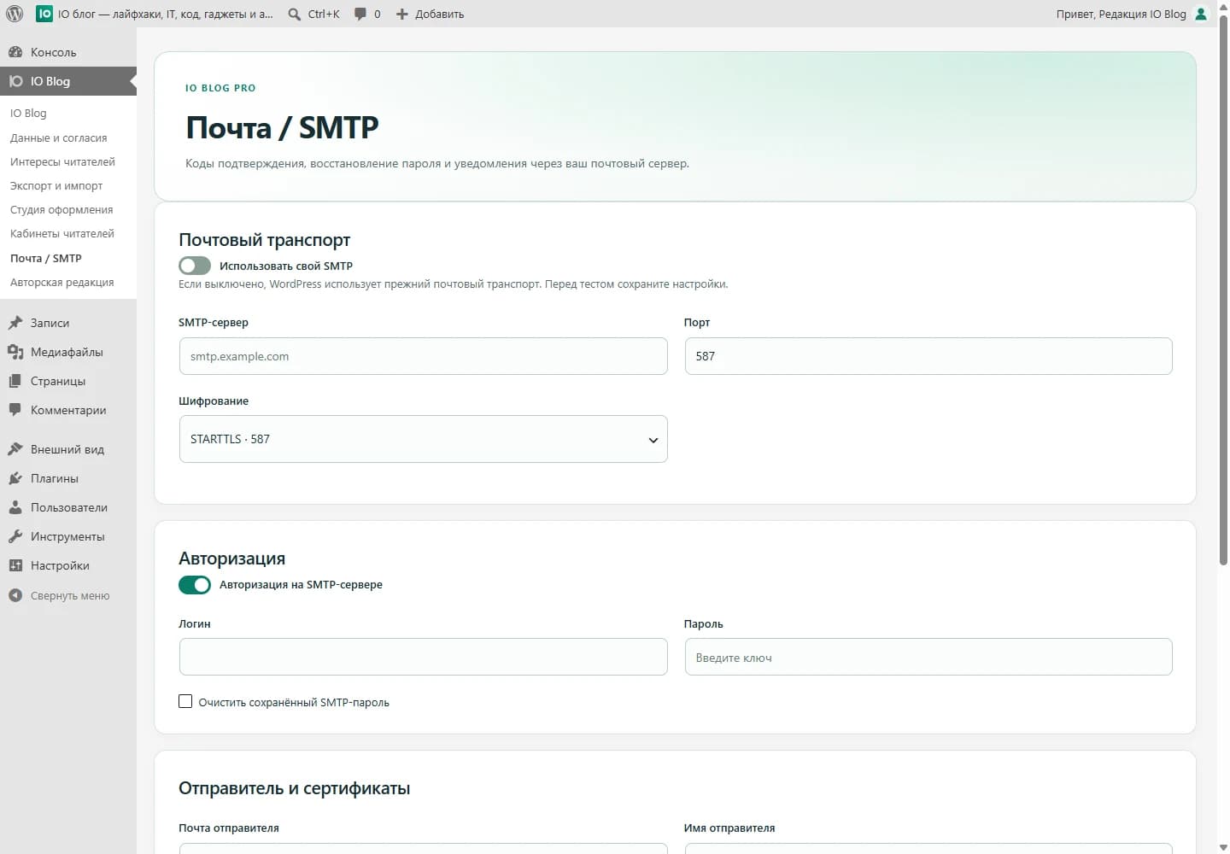This screenshot has height=854, width=1230.
Task: Click the search magnifier icon in the admin bar
Action: click(295, 15)
